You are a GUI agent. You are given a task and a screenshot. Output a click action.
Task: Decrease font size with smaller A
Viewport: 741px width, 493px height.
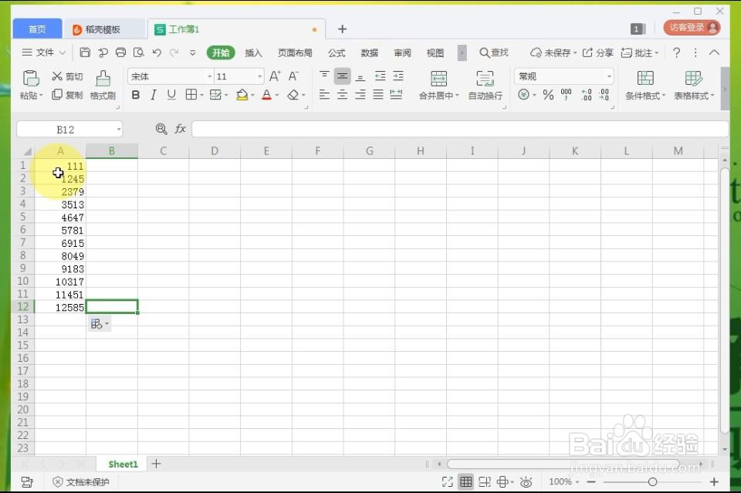pyautogui.click(x=293, y=76)
